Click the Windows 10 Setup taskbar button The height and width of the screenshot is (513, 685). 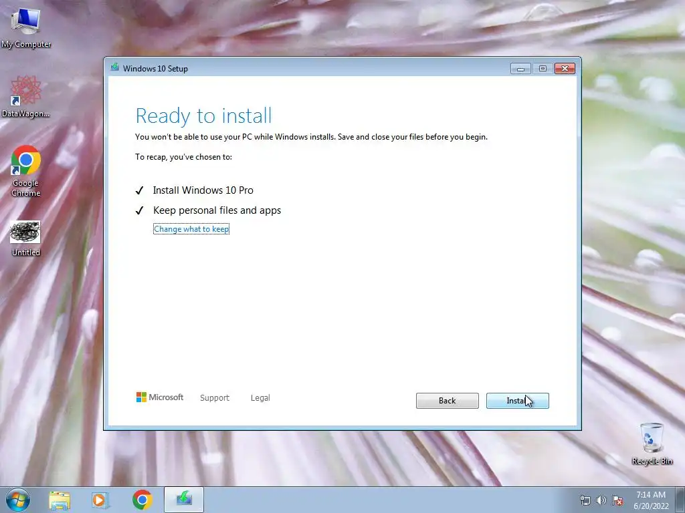click(184, 500)
